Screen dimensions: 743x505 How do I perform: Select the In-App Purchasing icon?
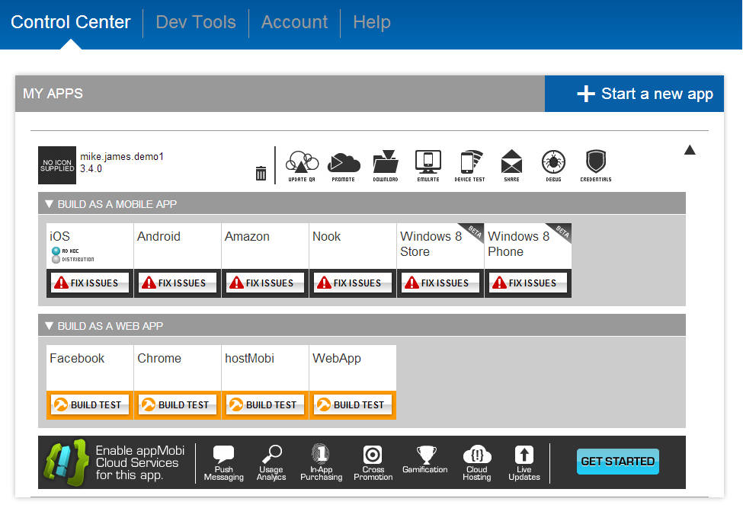[x=322, y=463]
